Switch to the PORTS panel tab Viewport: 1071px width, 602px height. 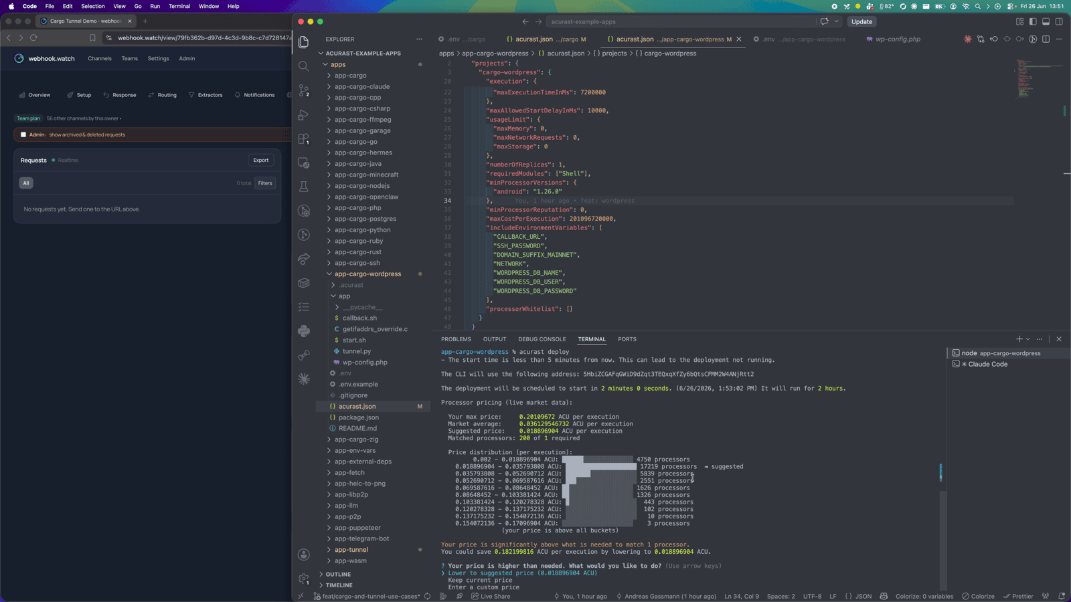[x=627, y=339]
